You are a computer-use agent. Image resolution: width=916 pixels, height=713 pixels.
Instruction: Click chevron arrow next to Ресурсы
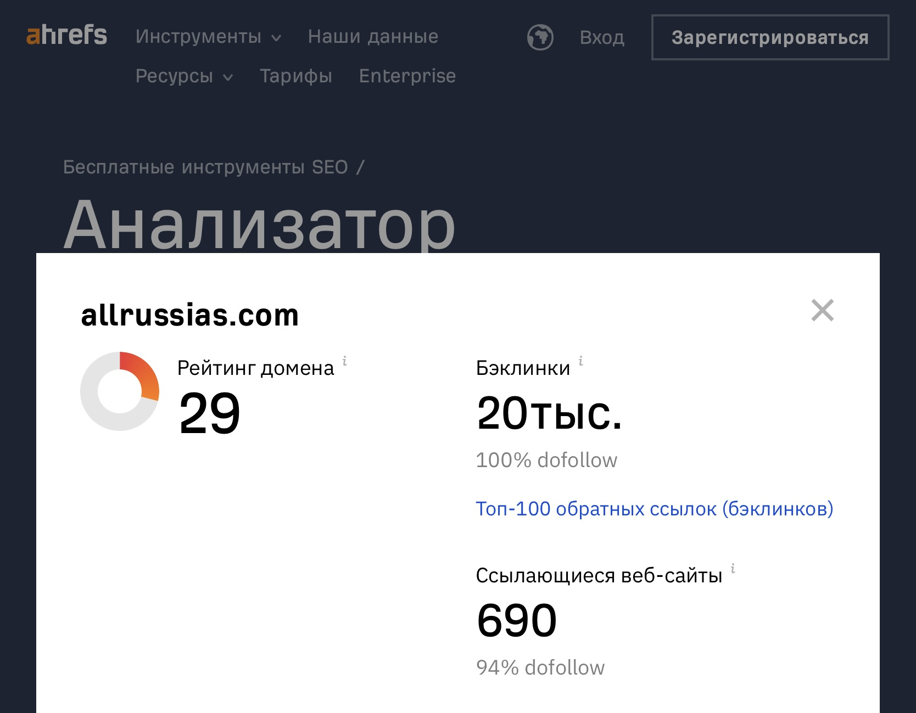point(228,77)
